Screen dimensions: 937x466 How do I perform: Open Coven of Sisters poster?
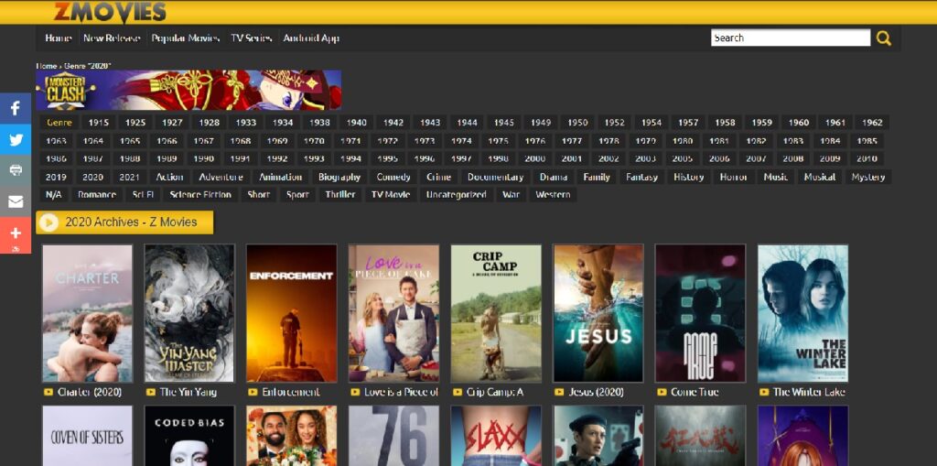87,436
